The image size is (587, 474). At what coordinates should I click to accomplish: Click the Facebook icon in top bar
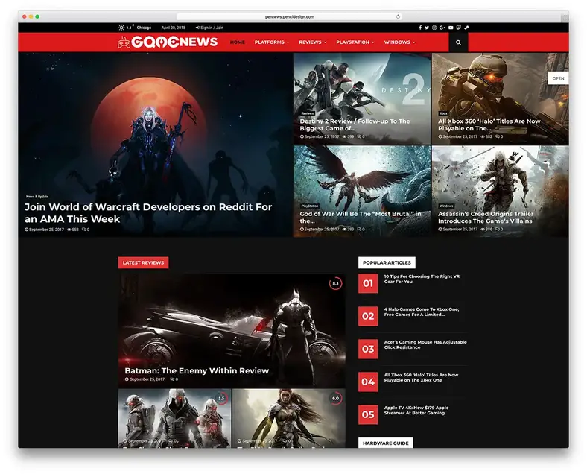(420, 28)
